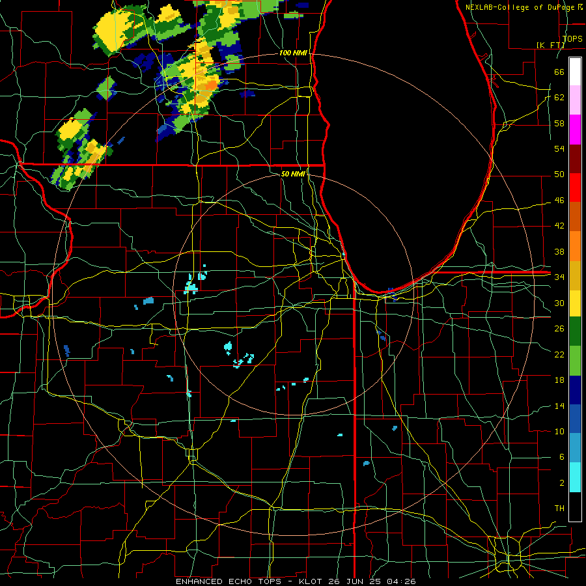
Task: Click the 62 legend value
Action: tap(559, 98)
